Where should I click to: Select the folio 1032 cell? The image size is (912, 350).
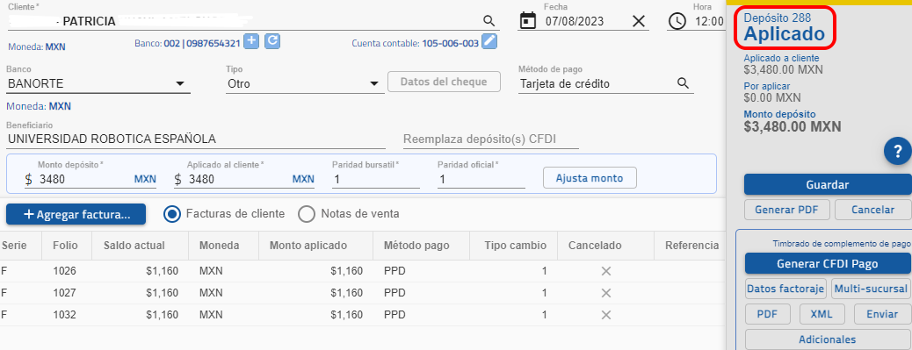64,315
